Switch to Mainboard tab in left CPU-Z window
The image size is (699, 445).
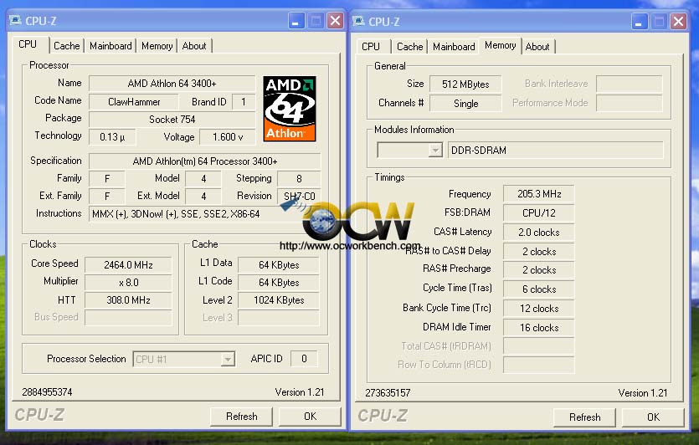coord(111,46)
